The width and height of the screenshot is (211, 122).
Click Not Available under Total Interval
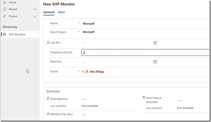pos(185,108)
